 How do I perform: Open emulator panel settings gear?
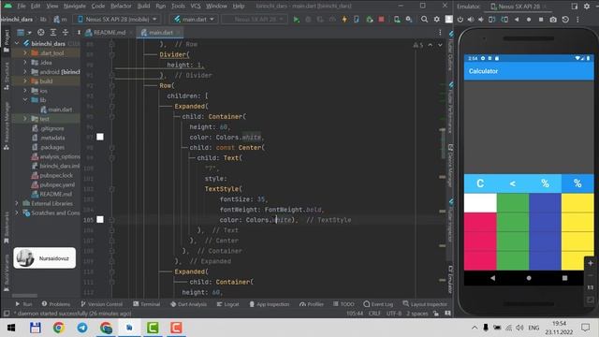(587, 7)
